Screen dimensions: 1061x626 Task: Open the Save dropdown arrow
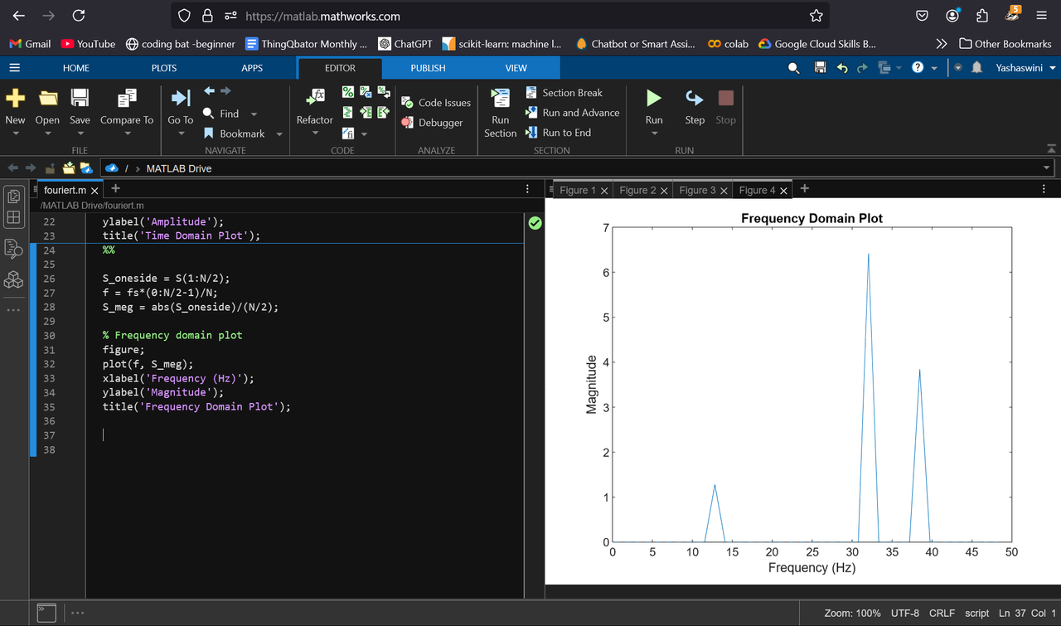tap(80, 133)
